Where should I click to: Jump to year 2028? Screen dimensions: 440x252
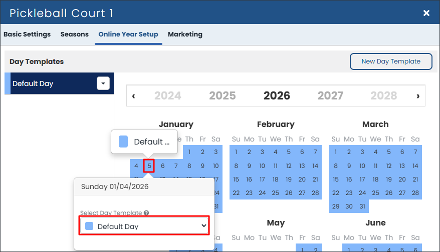click(383, 96)
